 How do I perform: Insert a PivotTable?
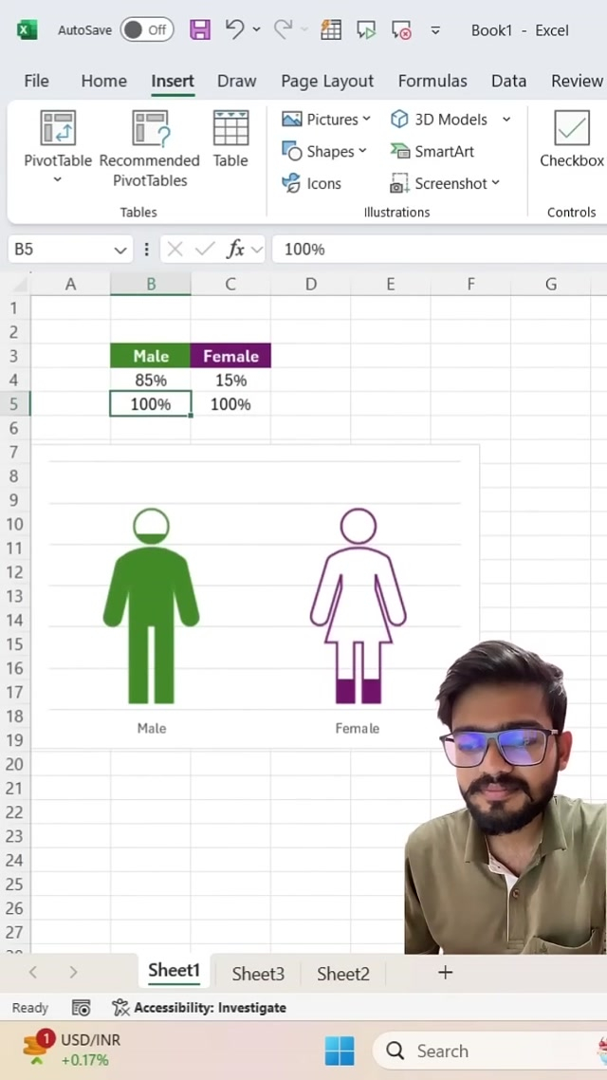[x=58, y=138]
